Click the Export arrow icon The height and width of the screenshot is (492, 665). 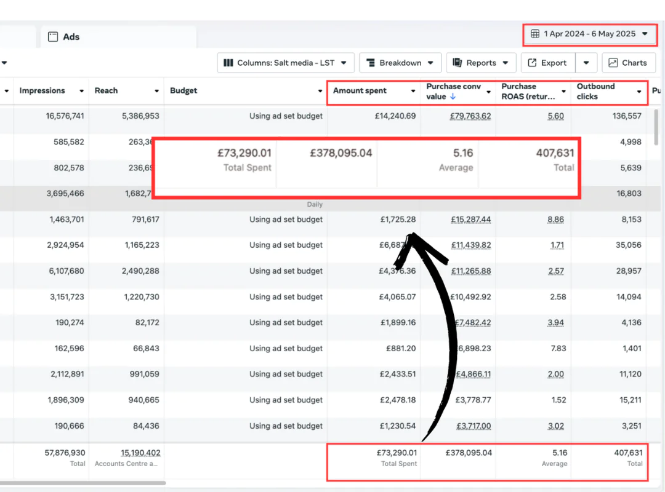[533, 63]
